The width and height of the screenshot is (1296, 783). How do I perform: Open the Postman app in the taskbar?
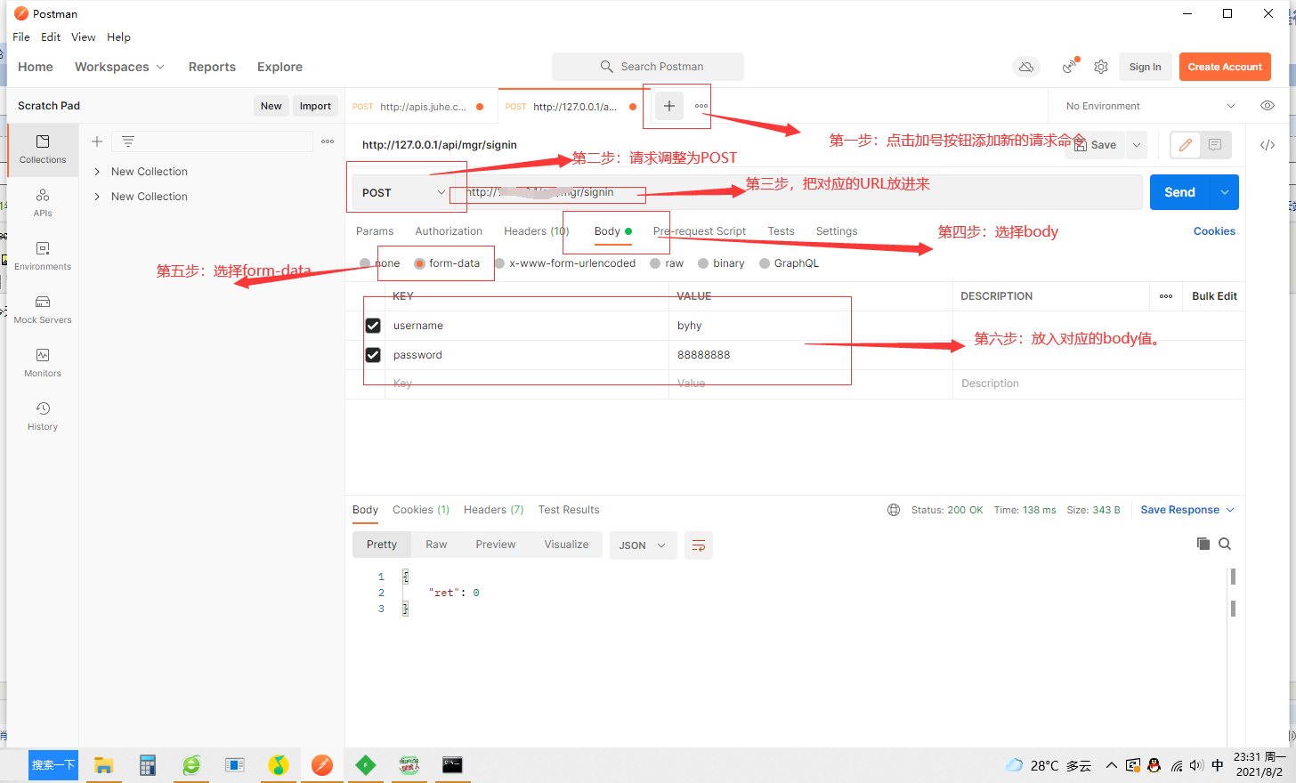[x=322, y=765]
